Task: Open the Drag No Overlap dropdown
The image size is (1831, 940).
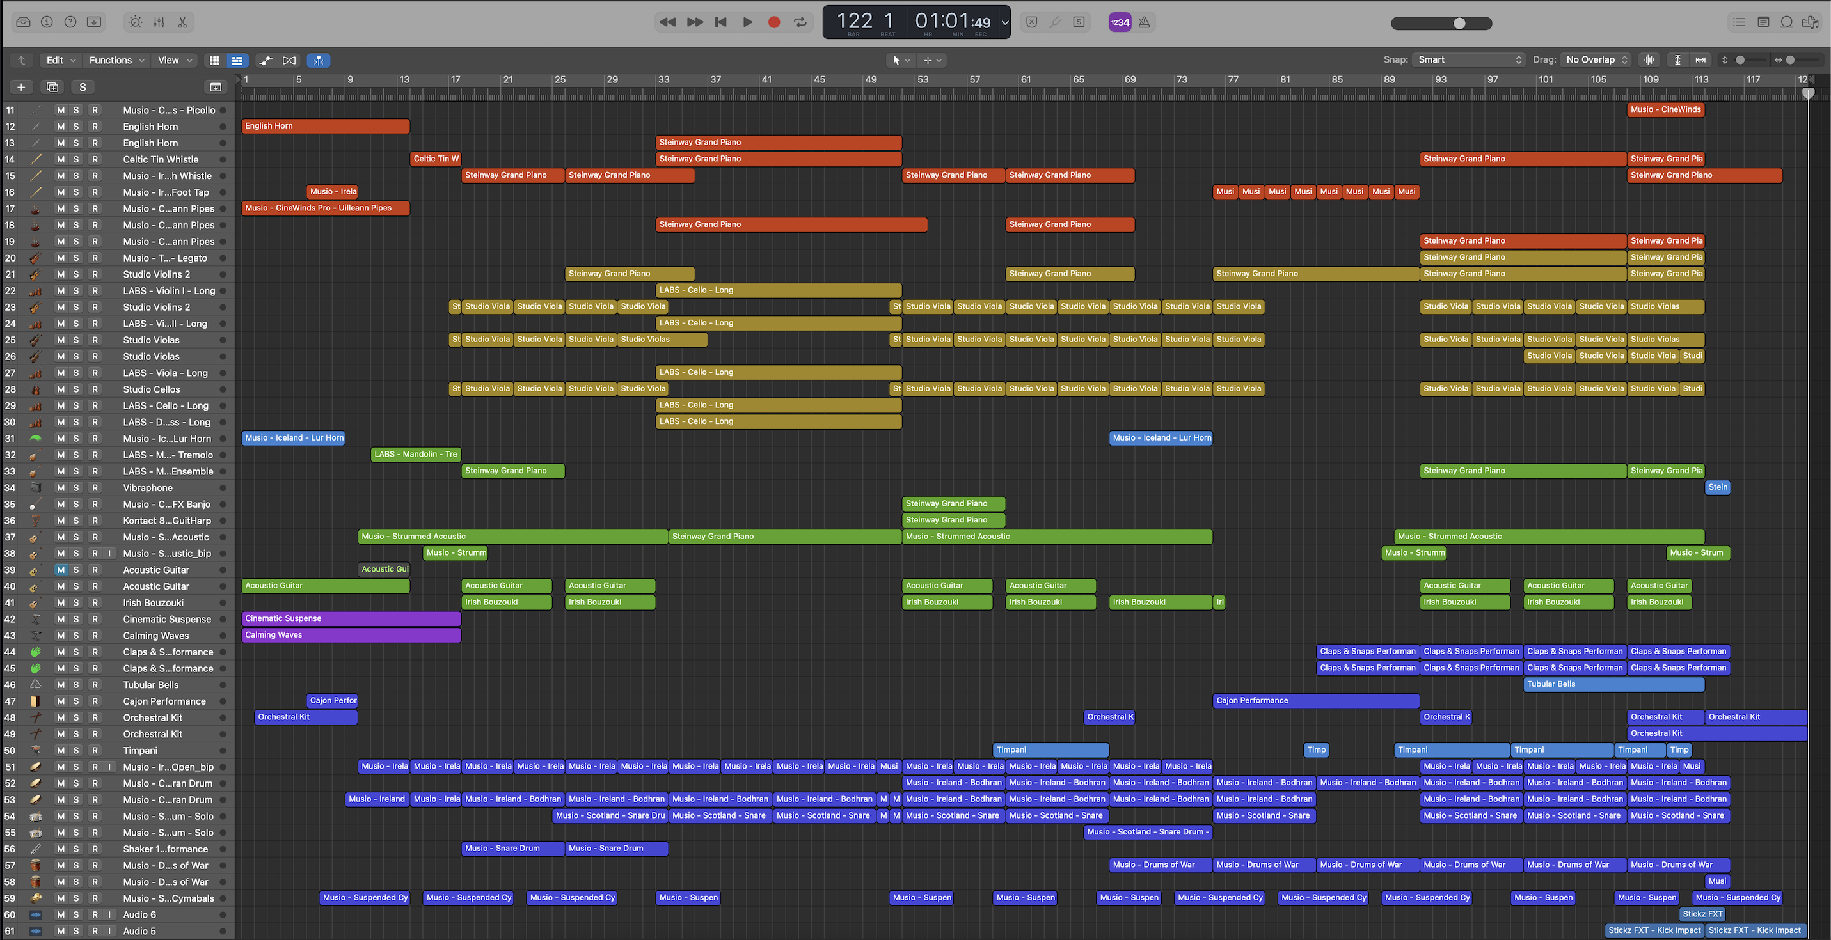Action: pos(1596,59)
